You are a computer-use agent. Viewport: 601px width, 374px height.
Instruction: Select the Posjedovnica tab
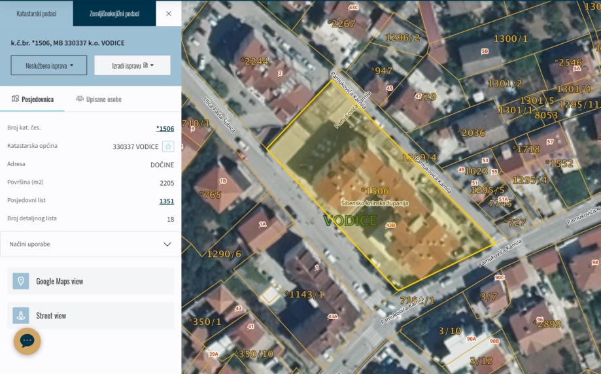tap(32, 99)
